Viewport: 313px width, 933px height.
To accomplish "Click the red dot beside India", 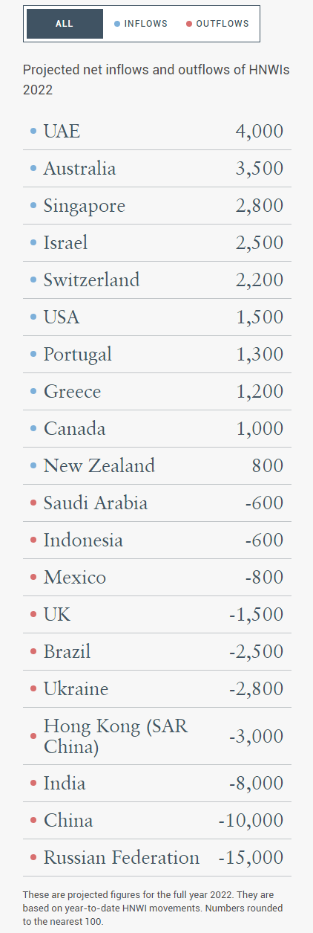I will coord(33,784).
